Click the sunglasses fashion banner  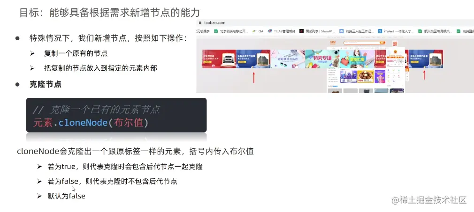tap(288, 59)
